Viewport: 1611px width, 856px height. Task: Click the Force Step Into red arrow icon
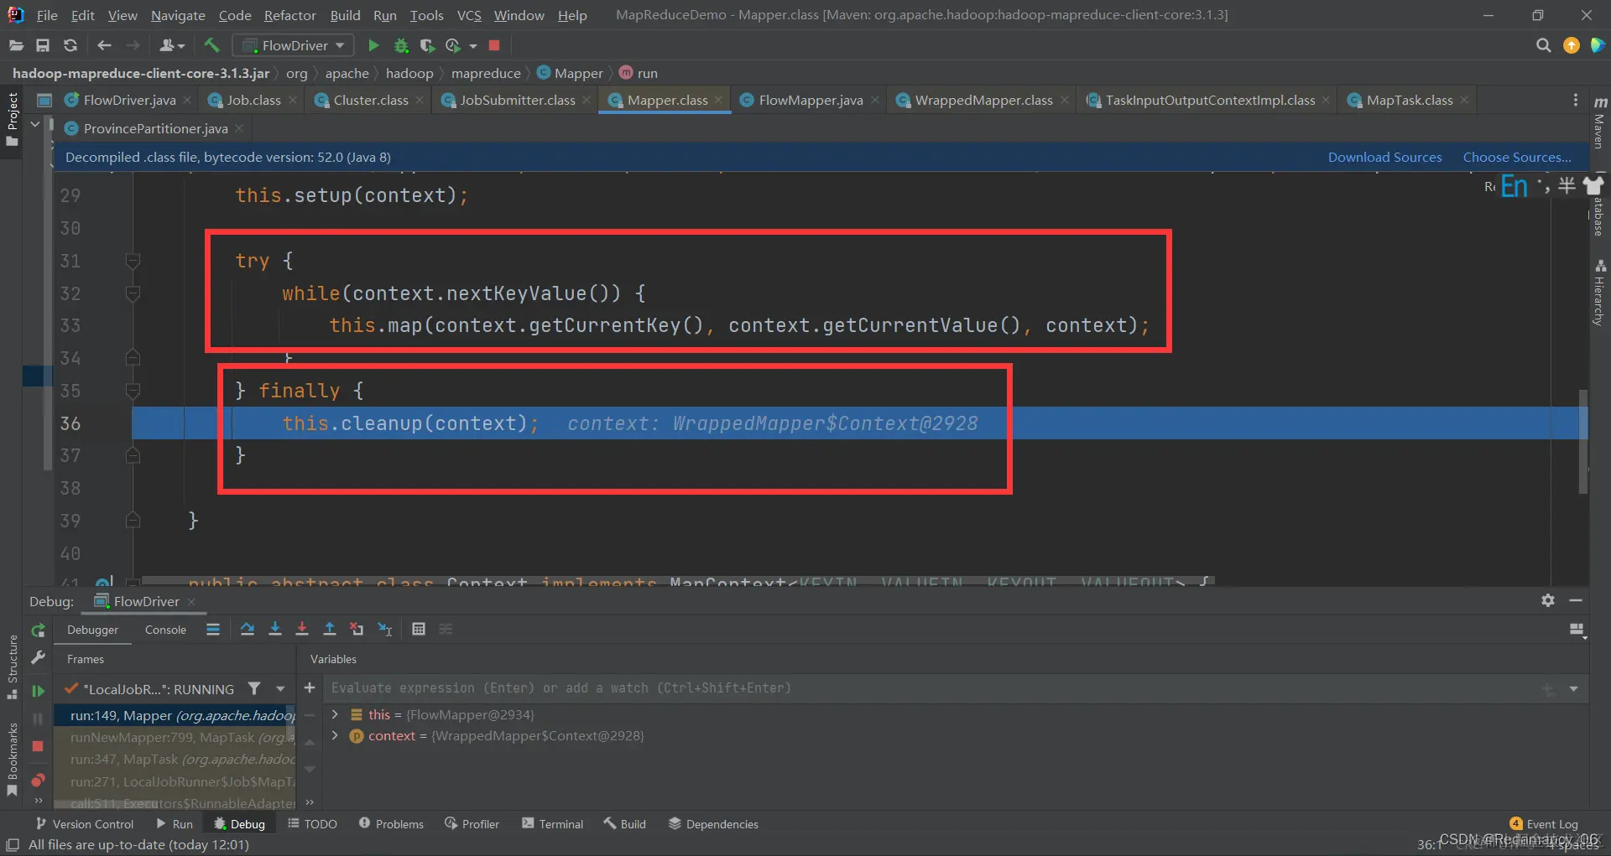pyautogui.click(x=302, y=629)
